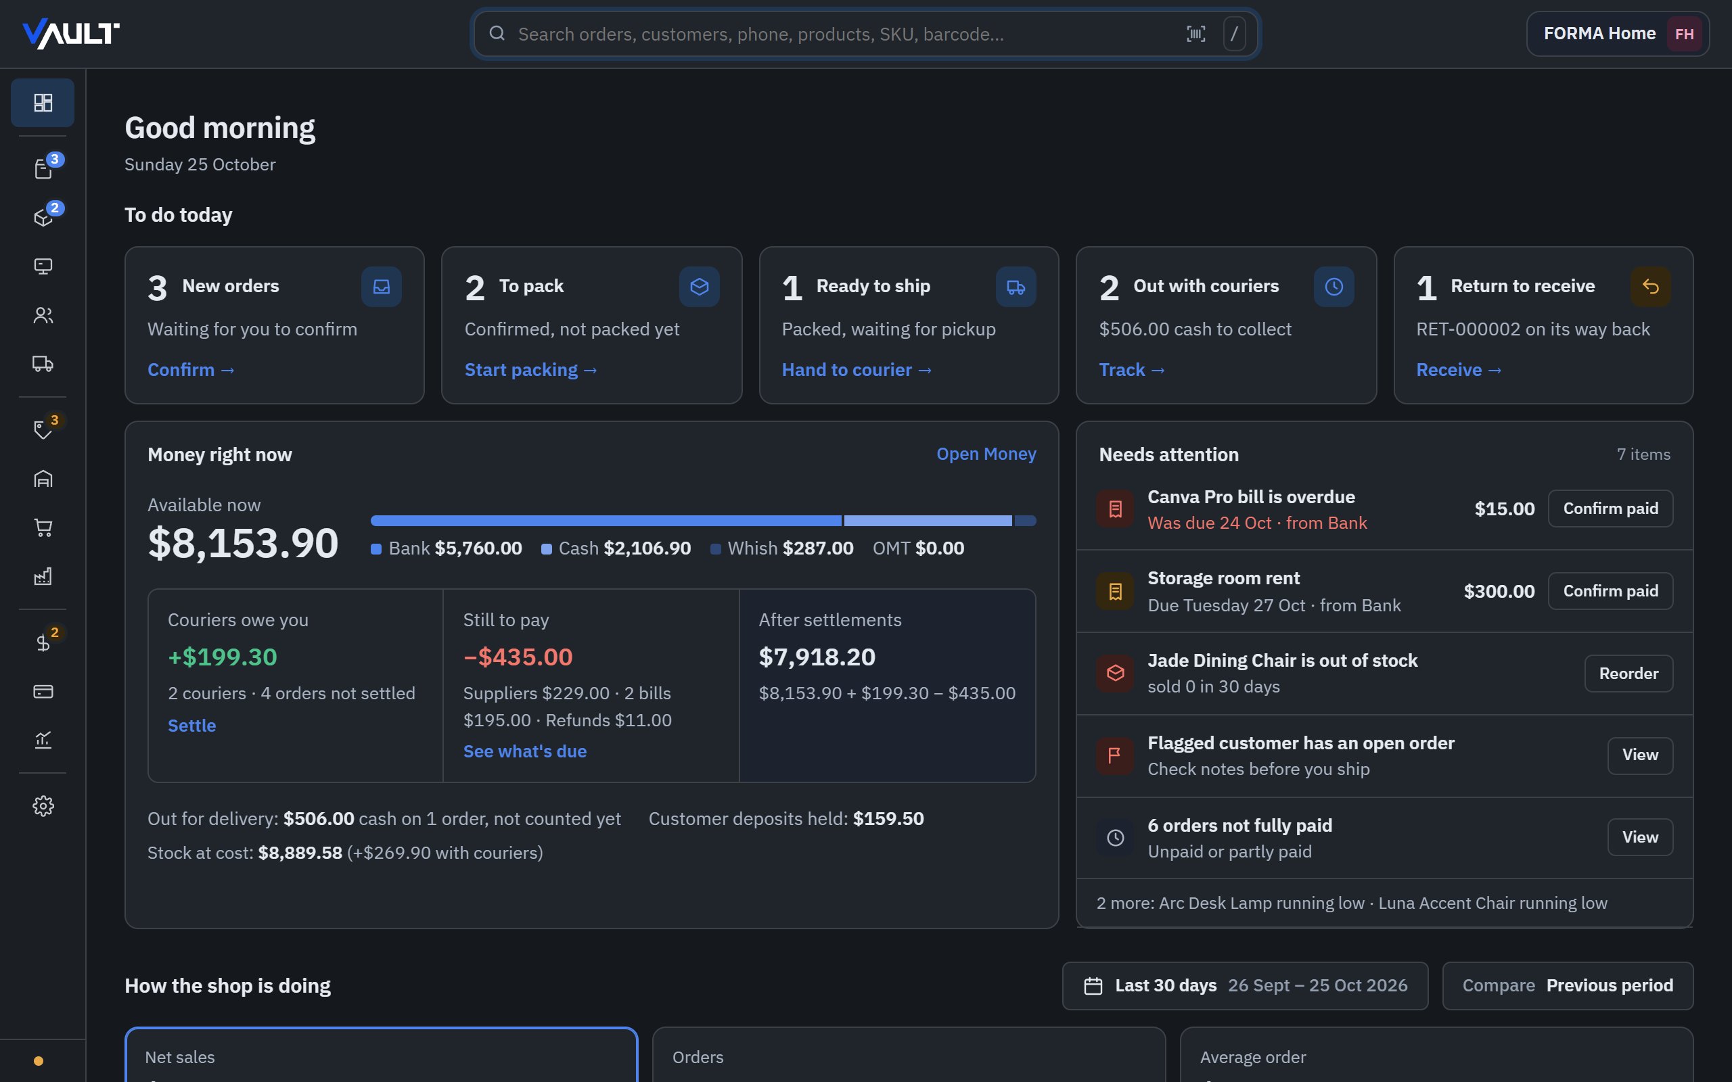1732x1082 pixels.
Task: Open the dashboard icon in sidebar
Action: pos(43,103)
